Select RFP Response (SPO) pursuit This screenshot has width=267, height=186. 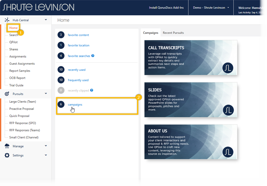coord(23,123)
